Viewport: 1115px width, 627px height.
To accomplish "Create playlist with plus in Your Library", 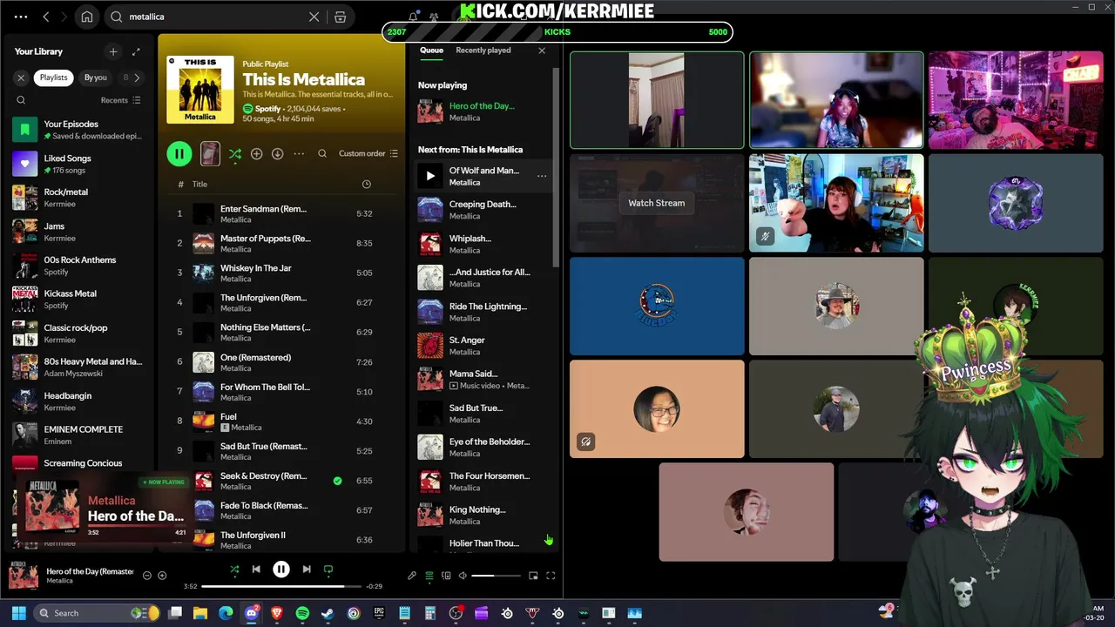I will click(112, 51).
